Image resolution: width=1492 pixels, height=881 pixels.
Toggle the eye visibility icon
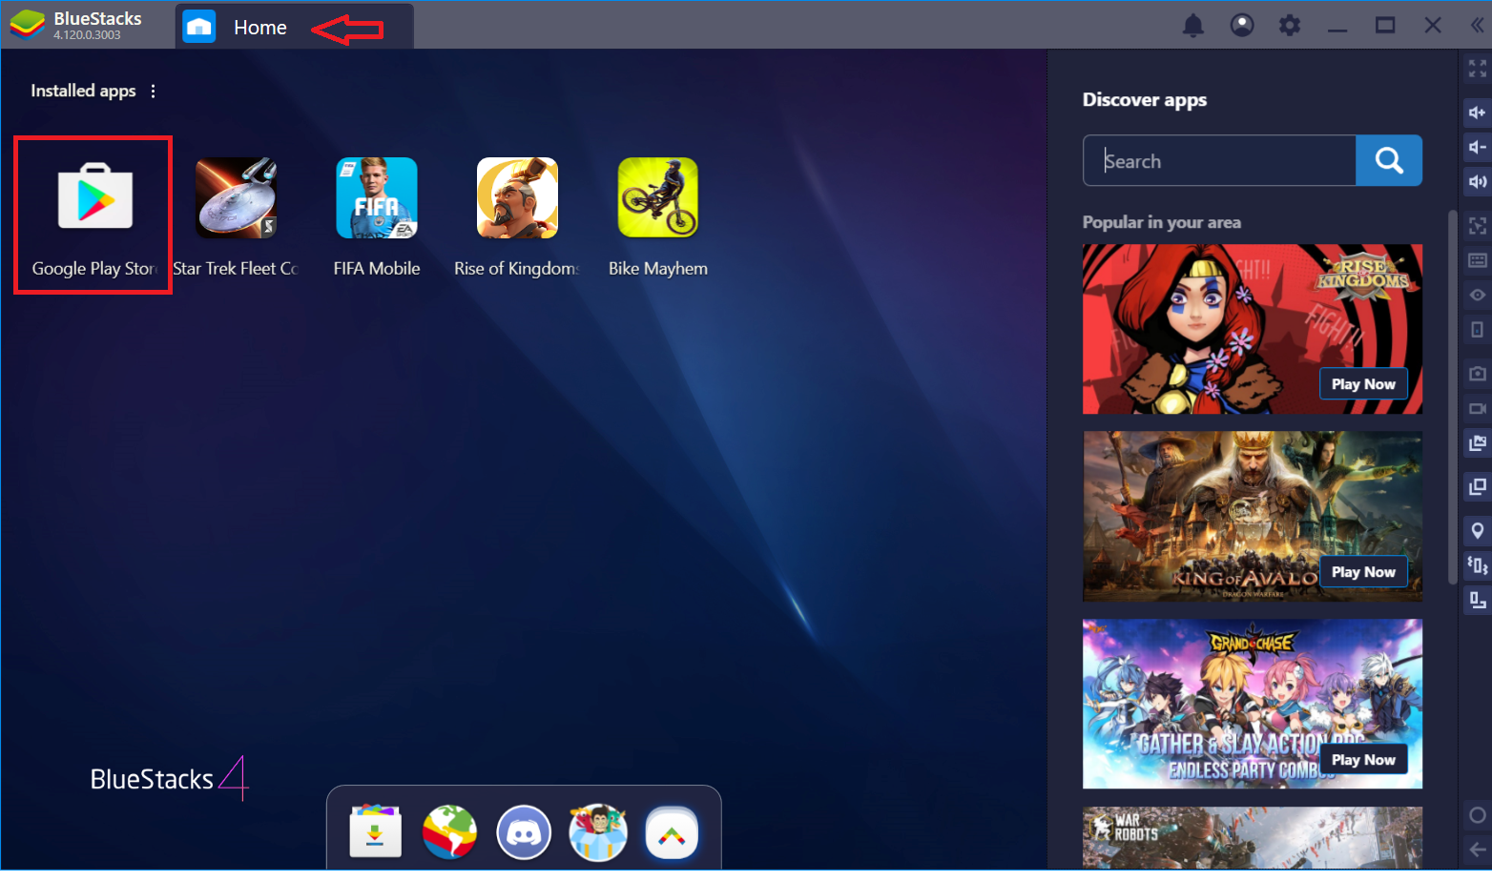1477,295
